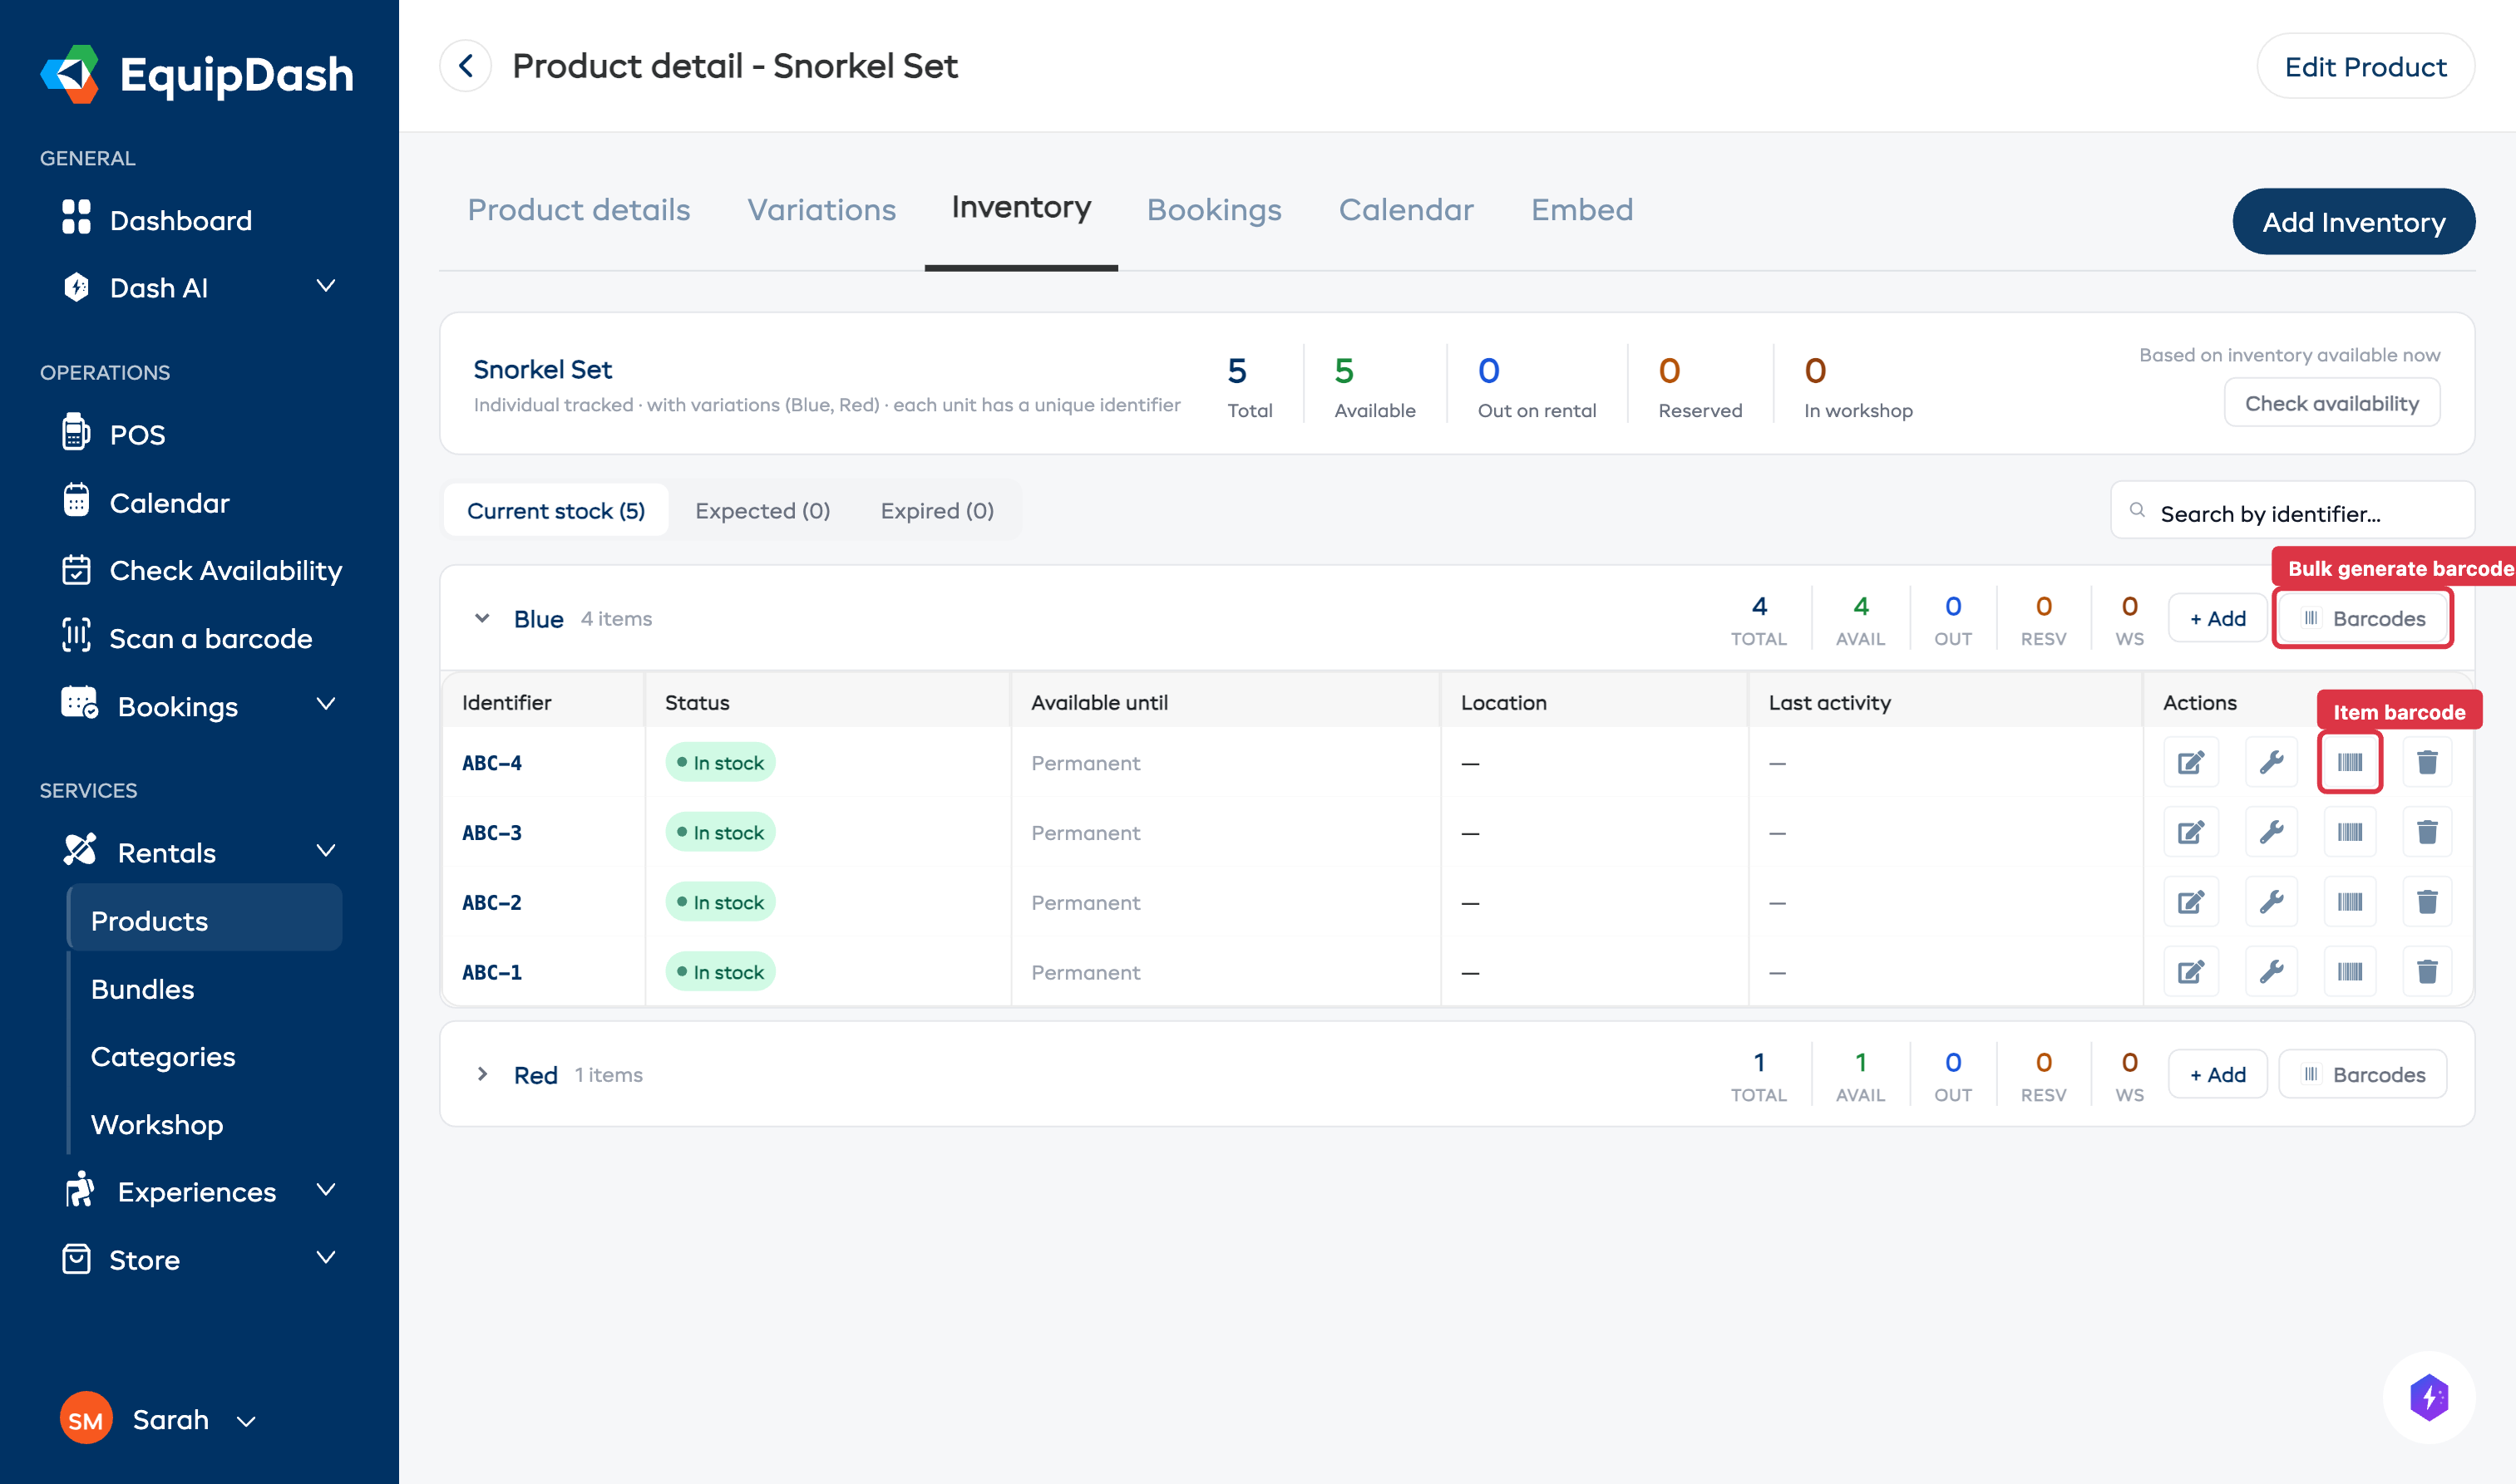
Task: Click the Search by identifier field
Action: (x=2291, y=512)
